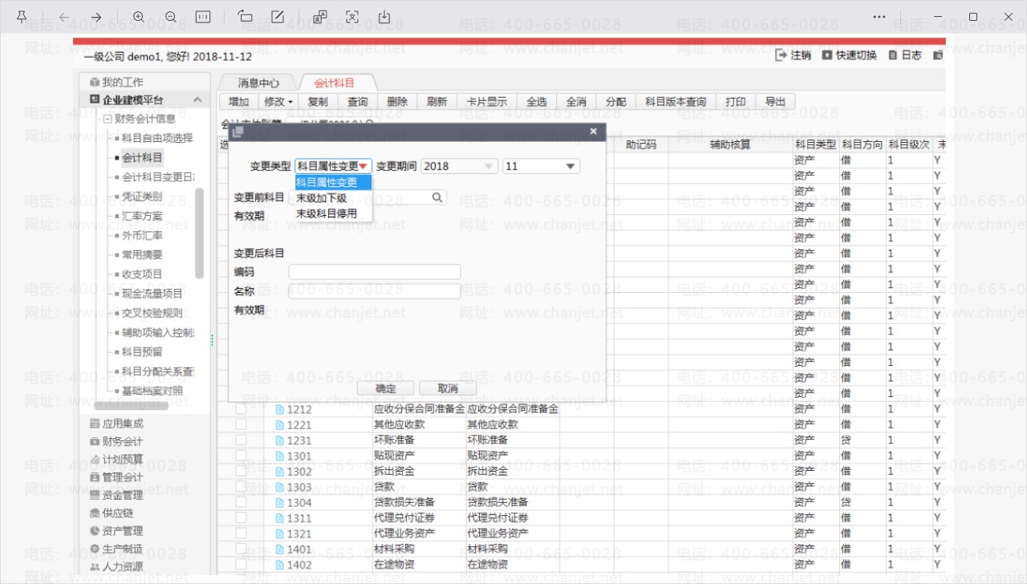Pin the image viewer window
This screenshot has width=1027, height=584.
22,17
